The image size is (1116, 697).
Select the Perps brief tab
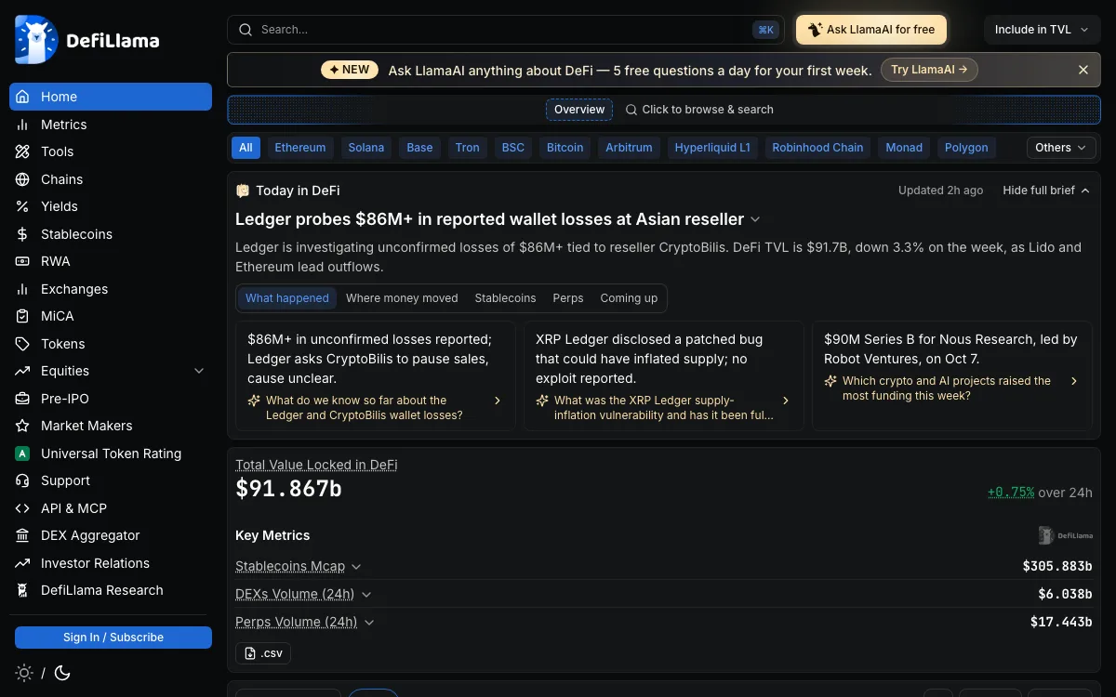(568, 298)
